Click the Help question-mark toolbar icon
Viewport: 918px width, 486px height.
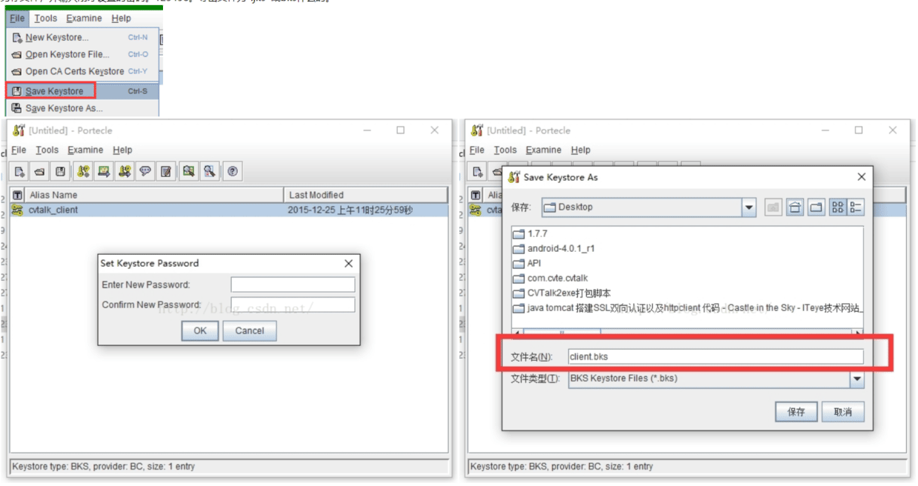(233, 171)
